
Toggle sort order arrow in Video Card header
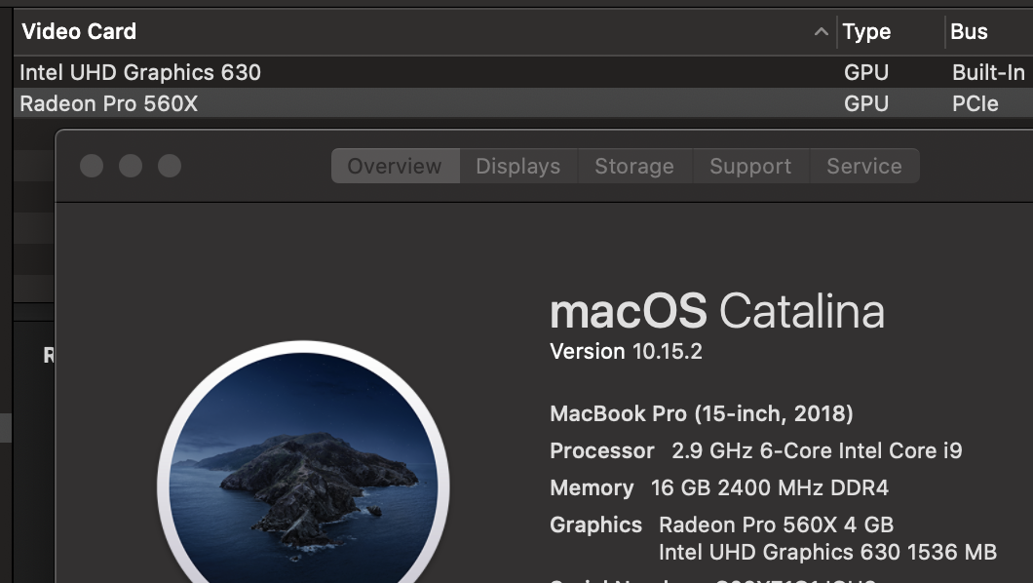click(x=821, y=31)
